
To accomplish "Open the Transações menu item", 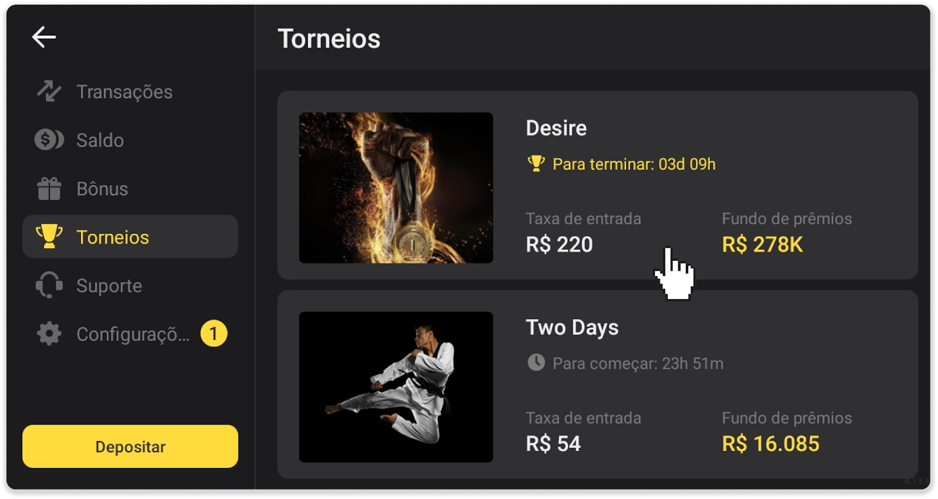I will pos(124,92).
